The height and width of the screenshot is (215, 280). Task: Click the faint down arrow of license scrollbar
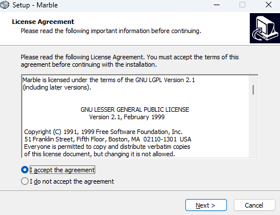[x=253, y=153]
